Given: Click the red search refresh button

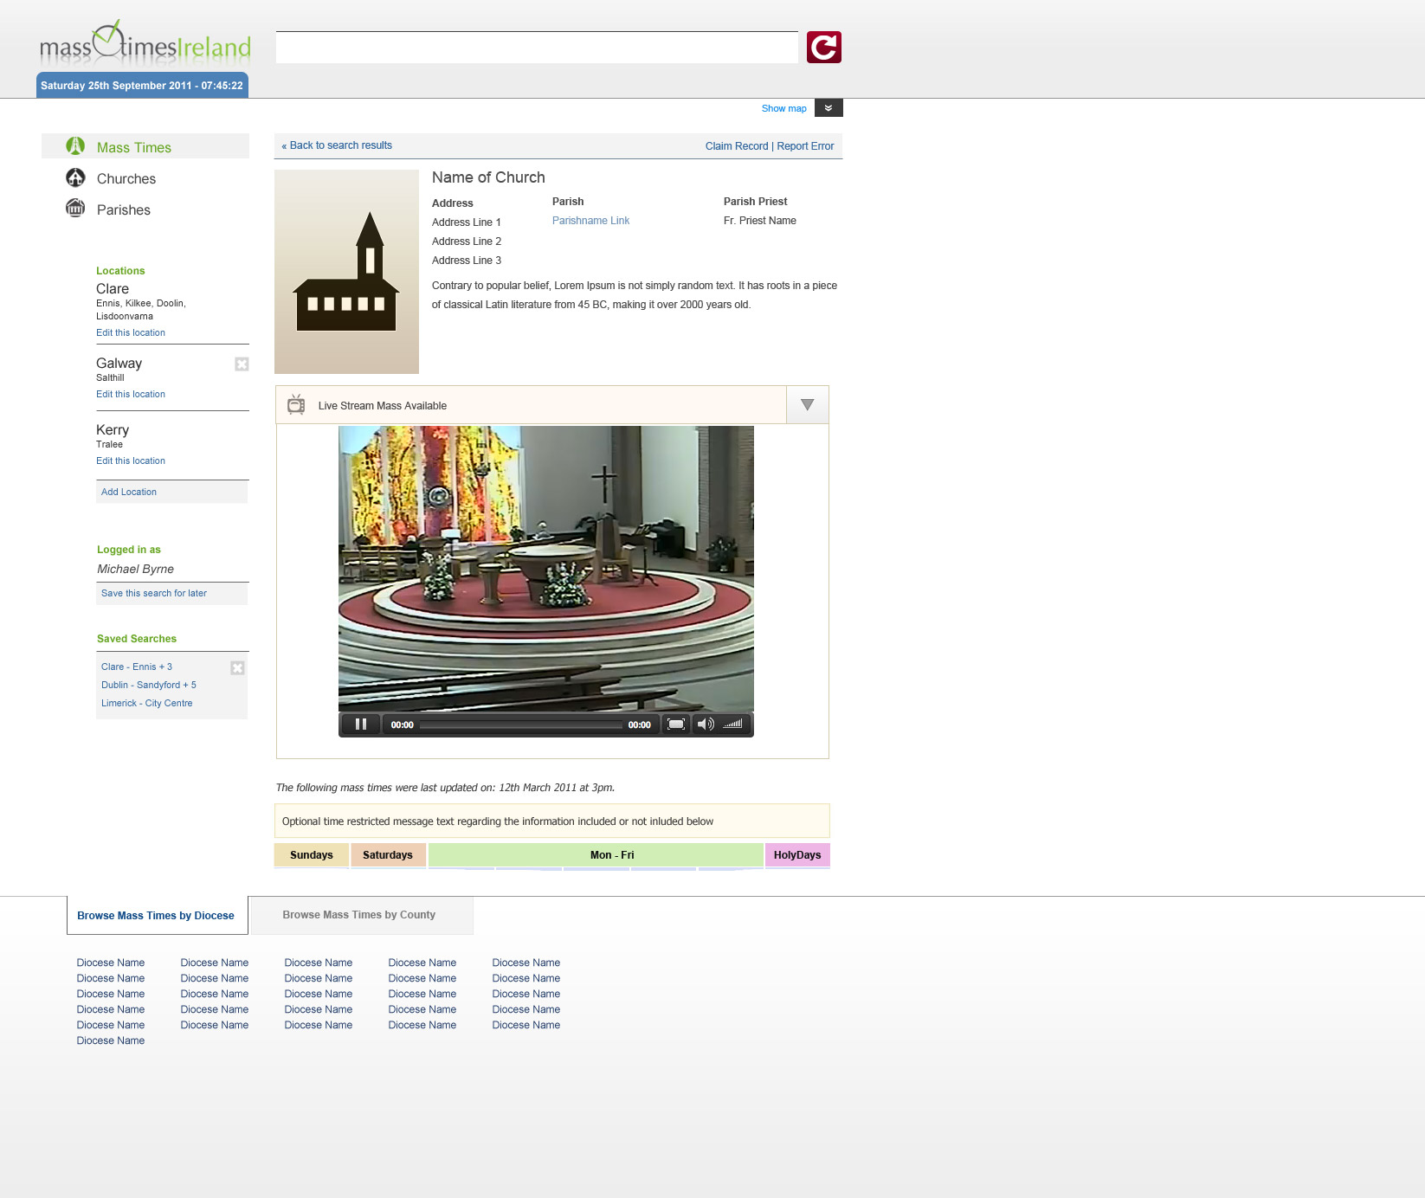Looking at the screenshot, I should pyautogui.click(x=823, y=48).
